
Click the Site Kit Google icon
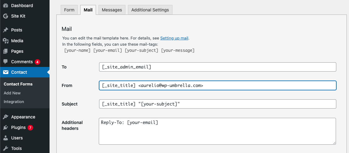click(6, 16)
